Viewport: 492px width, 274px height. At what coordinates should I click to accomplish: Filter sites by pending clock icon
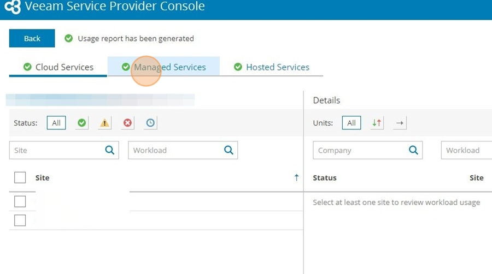(150, 123)
